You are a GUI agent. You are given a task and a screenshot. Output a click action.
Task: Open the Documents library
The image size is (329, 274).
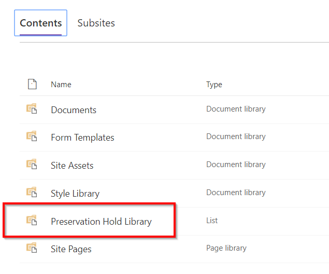coord(74,110)
